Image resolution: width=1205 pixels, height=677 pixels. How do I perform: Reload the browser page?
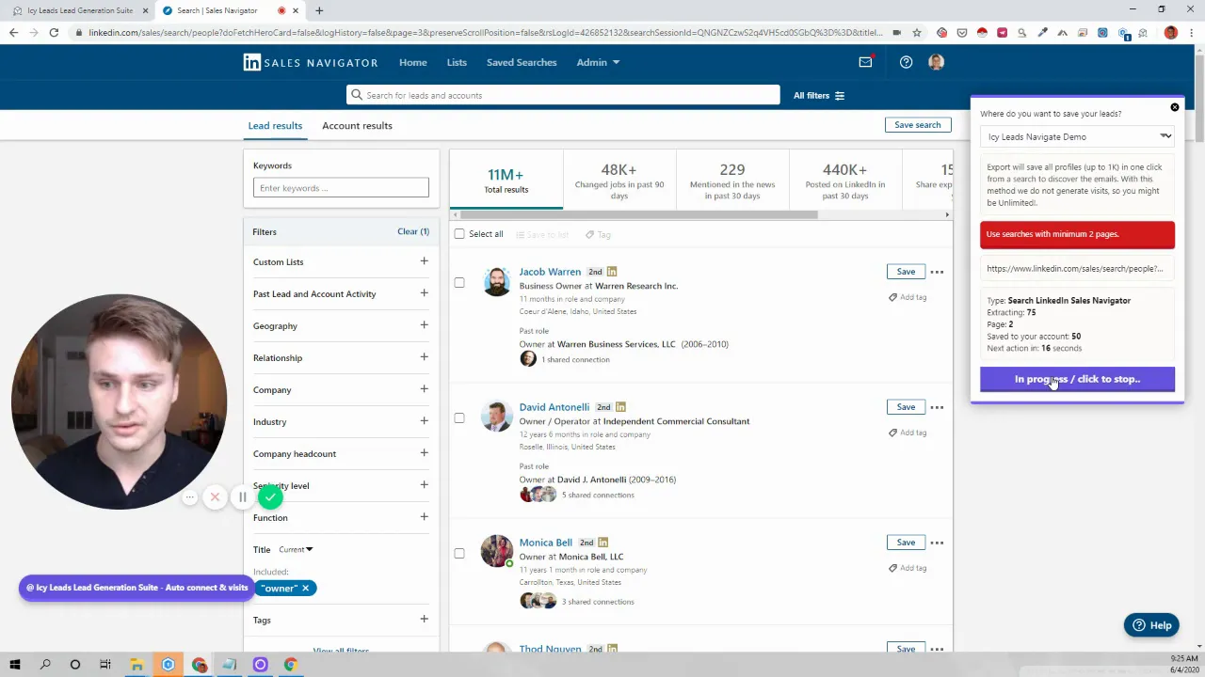click(x=54, y=32)
